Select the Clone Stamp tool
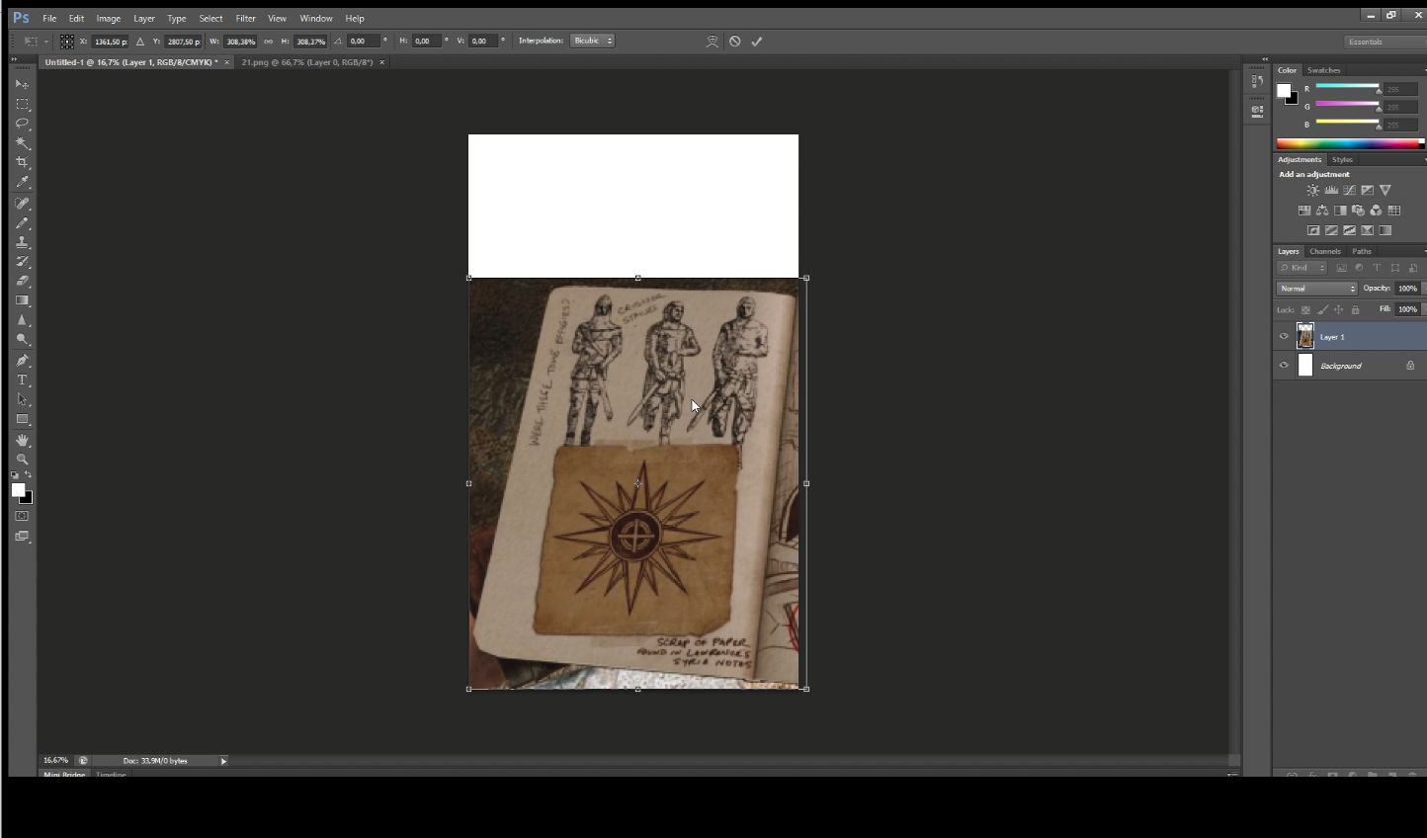 (x=22, y=244)
